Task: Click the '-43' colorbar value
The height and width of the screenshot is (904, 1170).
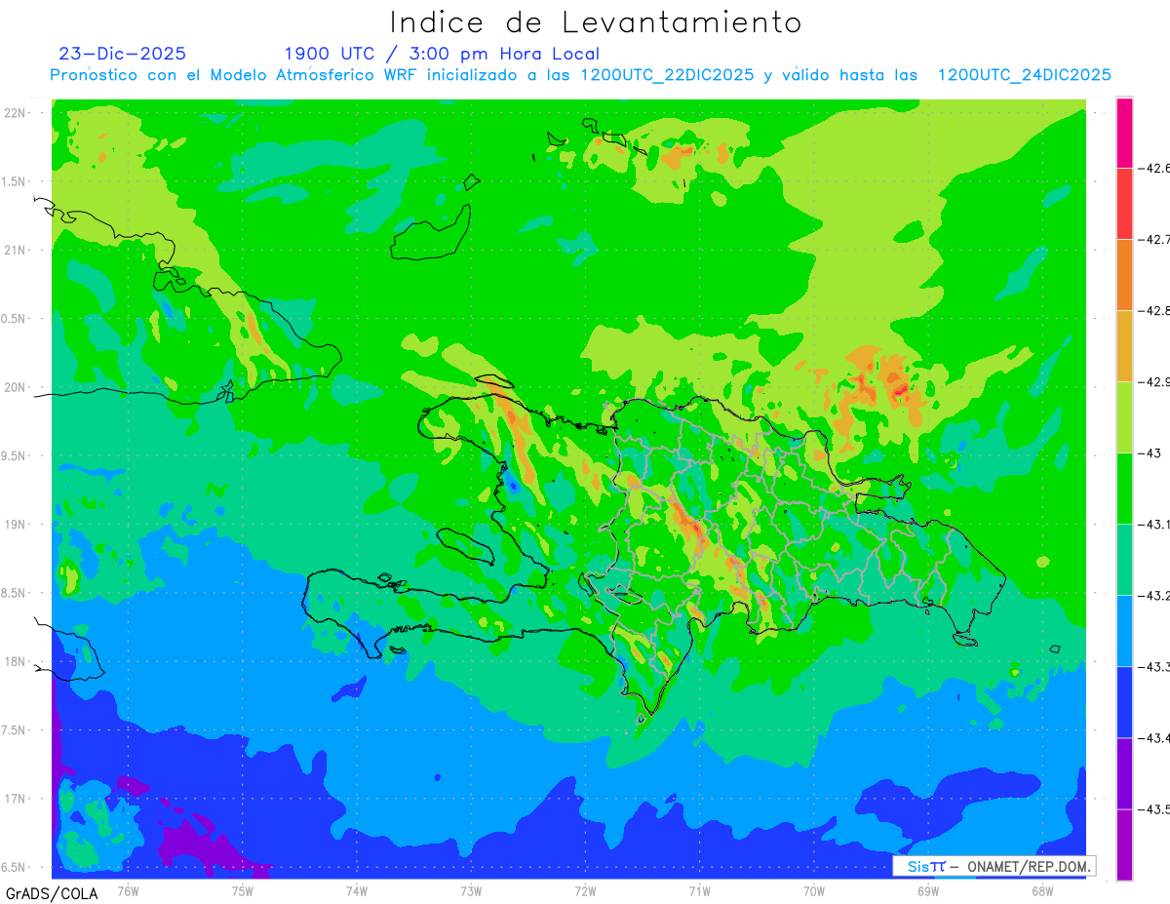Action: tap(1150, 452)
